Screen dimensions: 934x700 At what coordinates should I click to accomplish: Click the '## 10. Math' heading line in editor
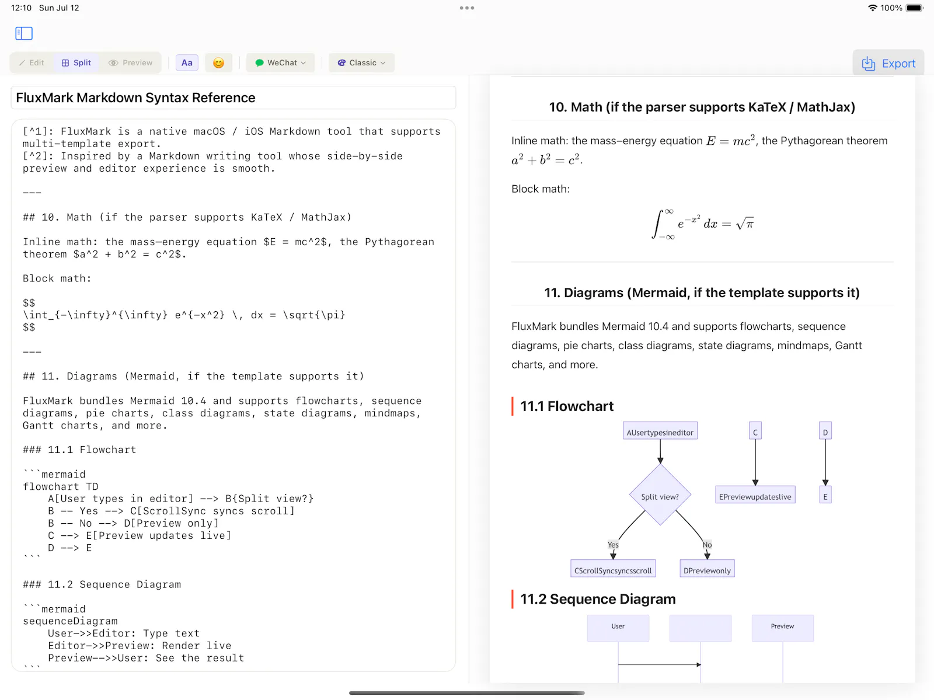click(187, 217)
